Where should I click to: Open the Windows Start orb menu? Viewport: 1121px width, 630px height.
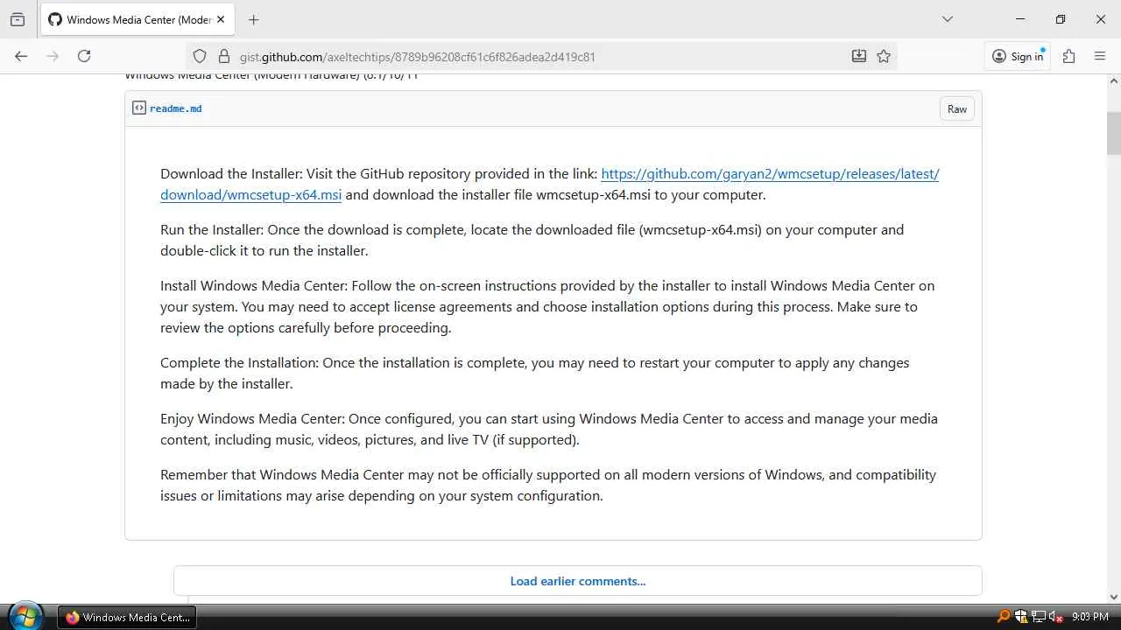coord(25,617)
